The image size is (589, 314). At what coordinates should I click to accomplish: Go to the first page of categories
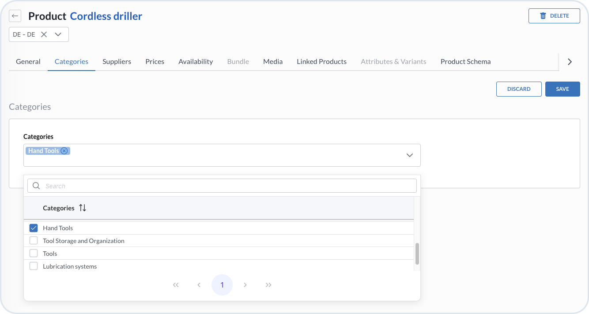(x=176, y=285)
